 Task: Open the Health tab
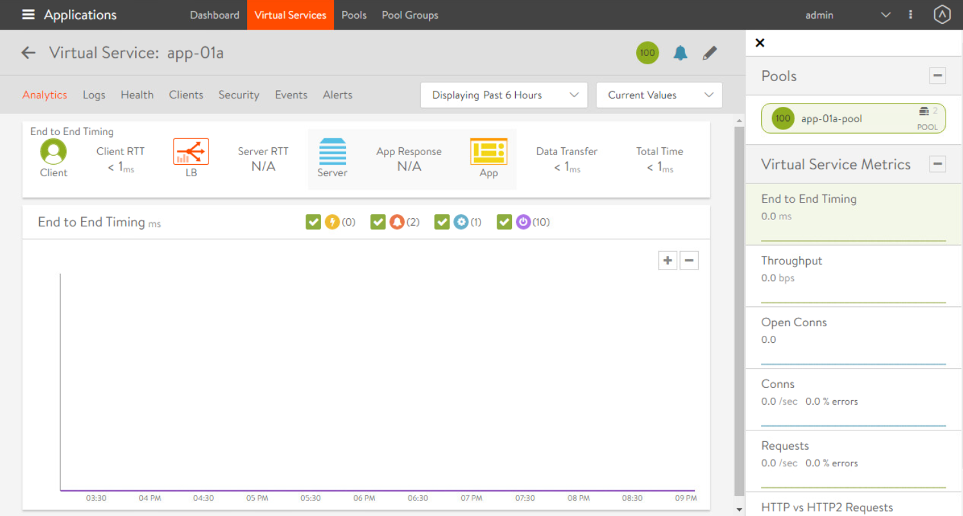[137, 95]
